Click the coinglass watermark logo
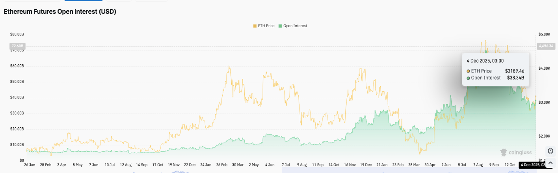Screen dimensions: 558x173 click(516, 152)
